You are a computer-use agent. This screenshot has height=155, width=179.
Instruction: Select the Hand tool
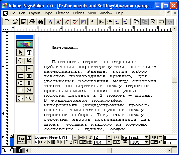point(21,98)
